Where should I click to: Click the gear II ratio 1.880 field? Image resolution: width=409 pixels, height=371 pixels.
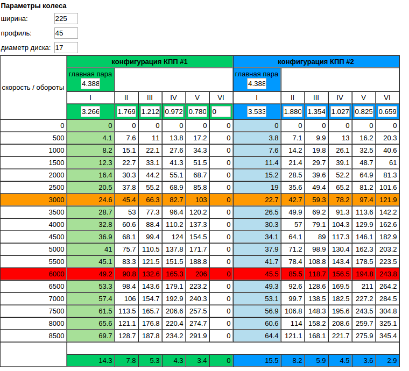(293, 112)
